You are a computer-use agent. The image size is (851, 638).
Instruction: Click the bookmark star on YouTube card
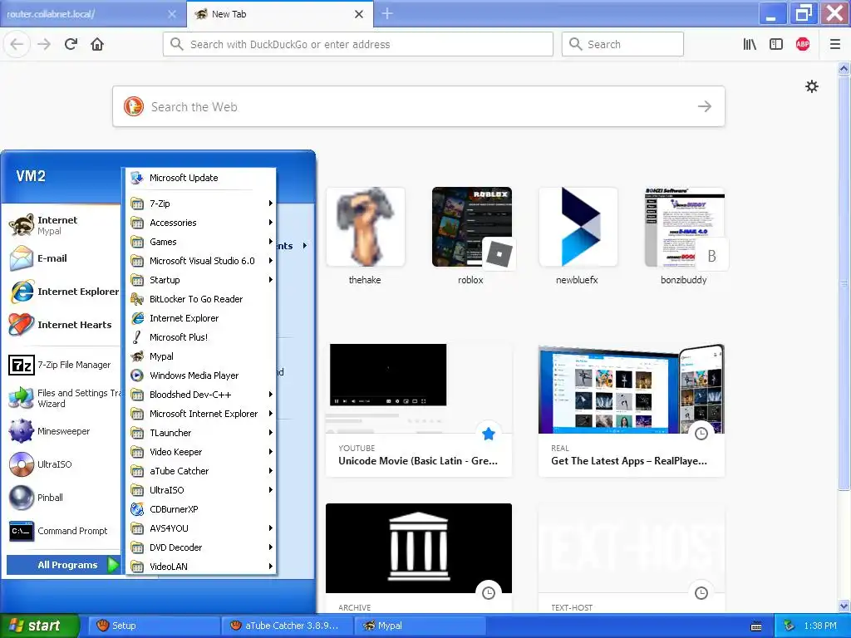489,434
